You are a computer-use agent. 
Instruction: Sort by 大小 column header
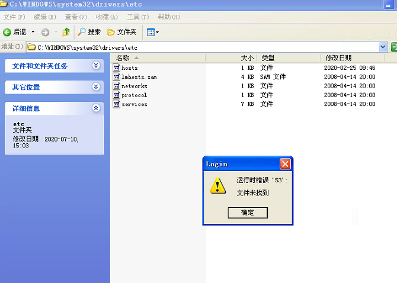pyautogui.click(x=231, y=58)
